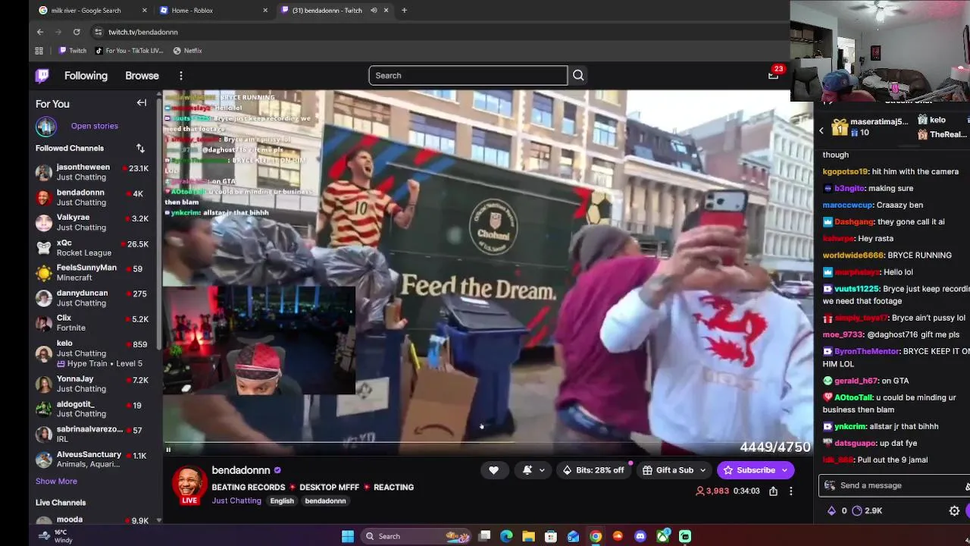Open For You - TikTok bookmark
Image resolution: width=970 pixels, height=546 pixels.
[129, 51]
